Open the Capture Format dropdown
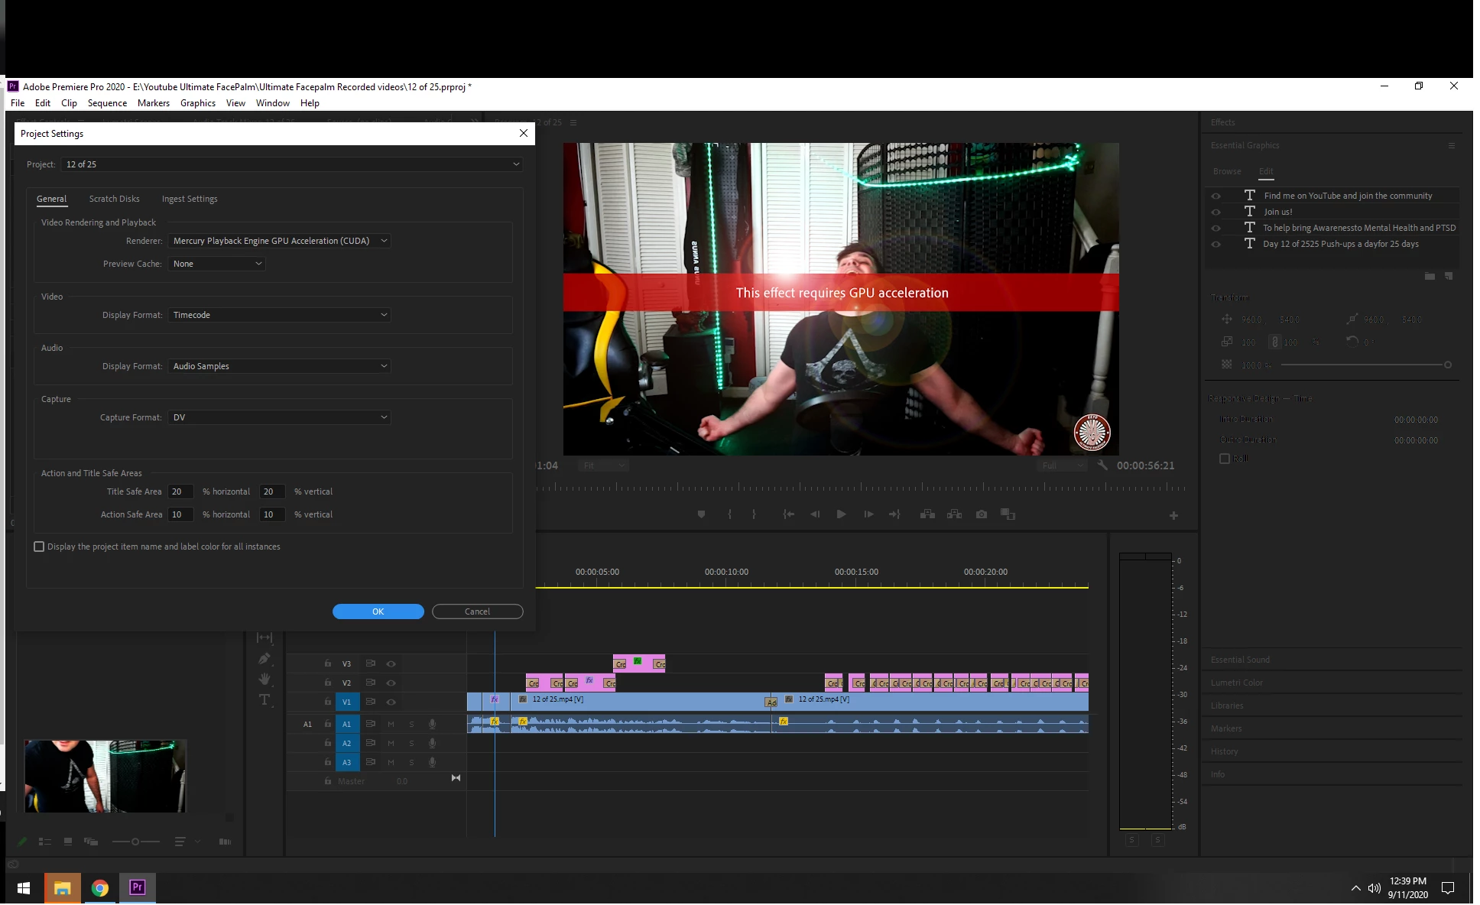Viewport: 1480px width, 905px height. pos(279,417)
